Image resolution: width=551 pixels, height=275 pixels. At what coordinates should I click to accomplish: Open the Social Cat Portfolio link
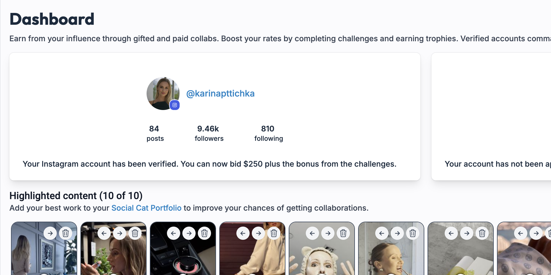pyautogui.click(x=146, y=208)
